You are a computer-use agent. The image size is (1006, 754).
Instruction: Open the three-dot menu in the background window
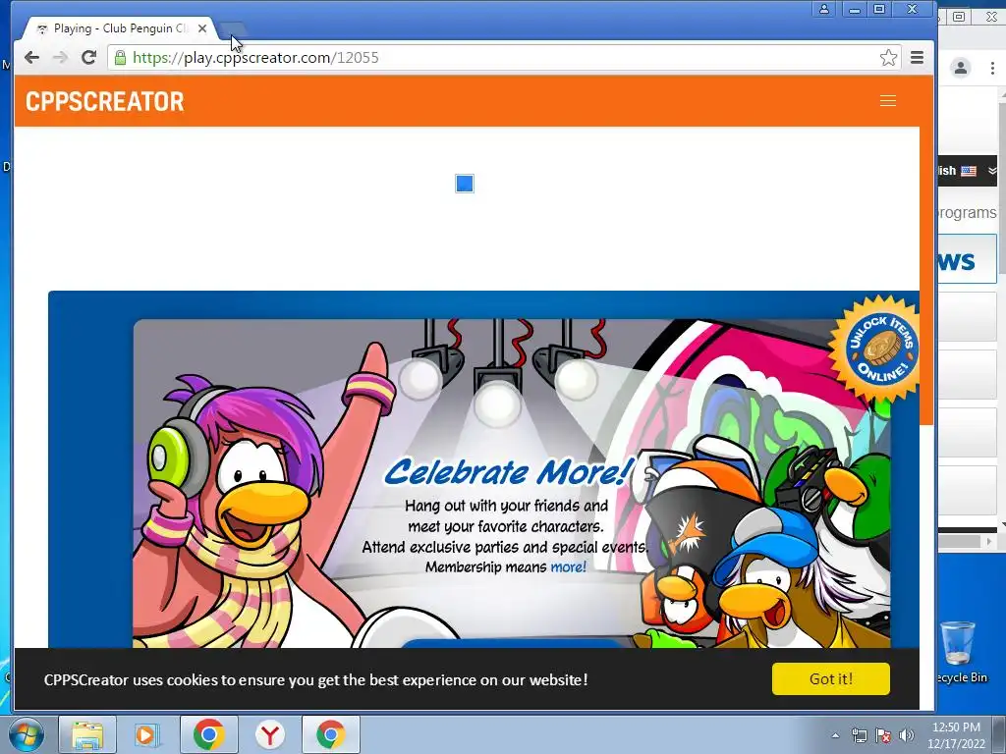click(992, 68)
